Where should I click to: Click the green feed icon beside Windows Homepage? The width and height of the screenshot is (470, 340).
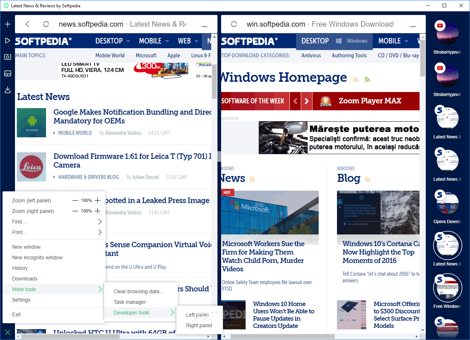click(367, 79)
